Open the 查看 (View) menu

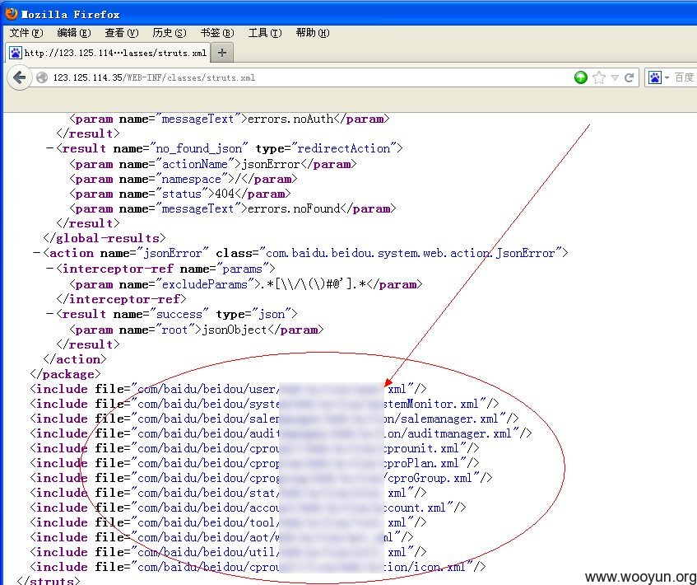[121, 33]
